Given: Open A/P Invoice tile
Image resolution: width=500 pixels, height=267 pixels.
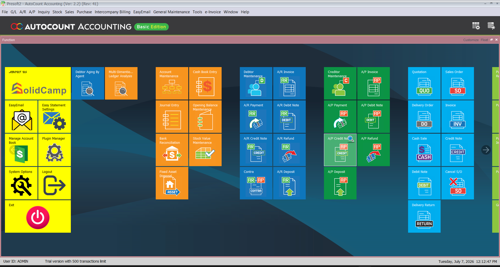Looking at the screenshot, I should 373,83.
